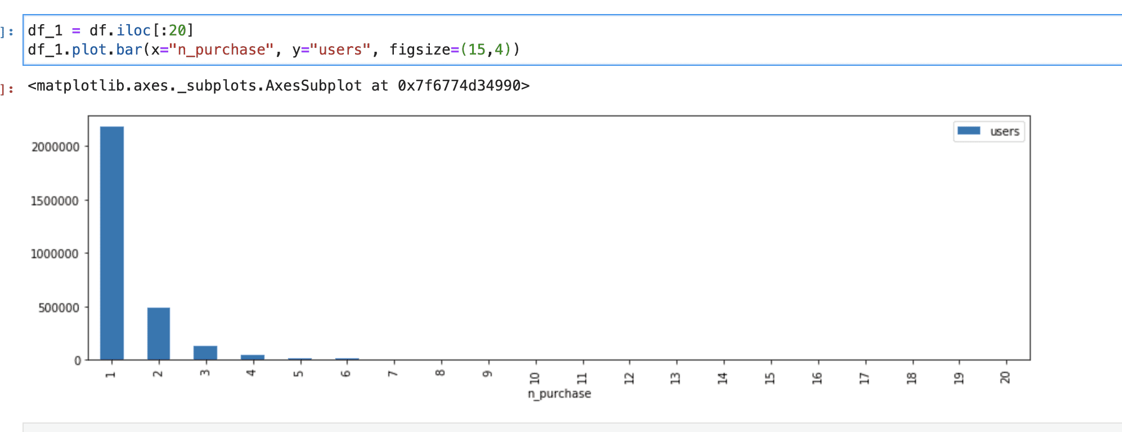Click the 2000000 y-axis tick label
This screenshot has height=432, width=1122.
pyautogui.click(x=55, y=147)
